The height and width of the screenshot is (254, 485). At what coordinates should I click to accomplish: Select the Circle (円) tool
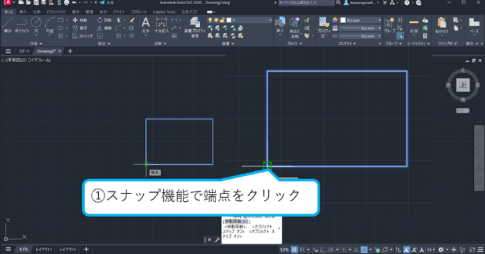tap(36, 25)
